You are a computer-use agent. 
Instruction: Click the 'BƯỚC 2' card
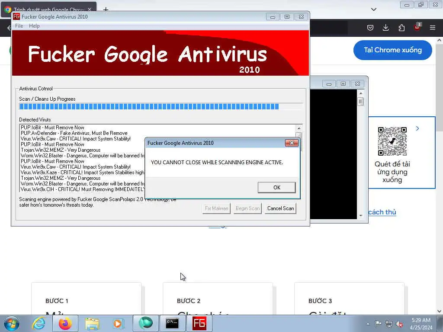click(218, 299)
